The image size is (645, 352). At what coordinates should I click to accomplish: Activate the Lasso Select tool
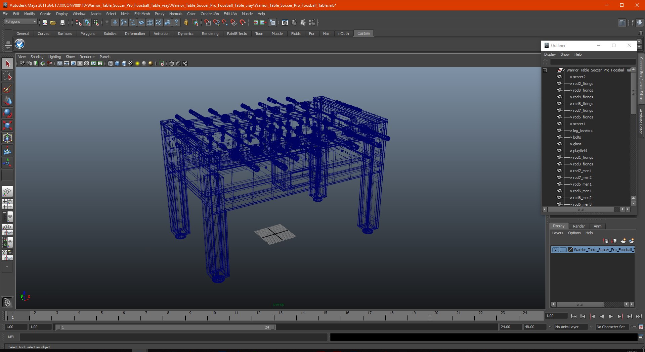tap(7, 76)
